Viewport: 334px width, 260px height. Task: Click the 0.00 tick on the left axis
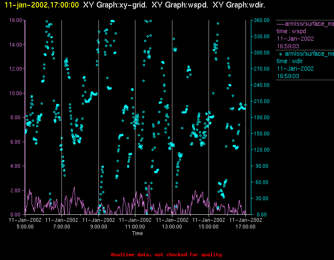[x=17, y=215]
